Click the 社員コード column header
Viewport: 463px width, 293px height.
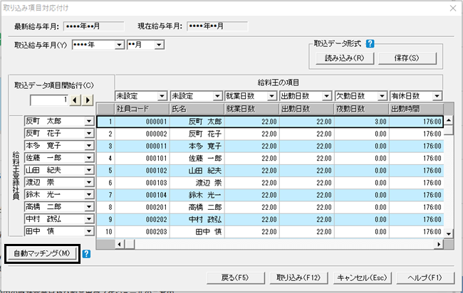[x=142, y=109]
